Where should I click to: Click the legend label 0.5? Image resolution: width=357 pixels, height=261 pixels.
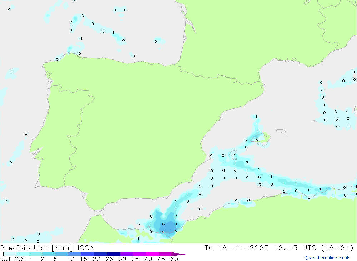click(x=19, y=259)
